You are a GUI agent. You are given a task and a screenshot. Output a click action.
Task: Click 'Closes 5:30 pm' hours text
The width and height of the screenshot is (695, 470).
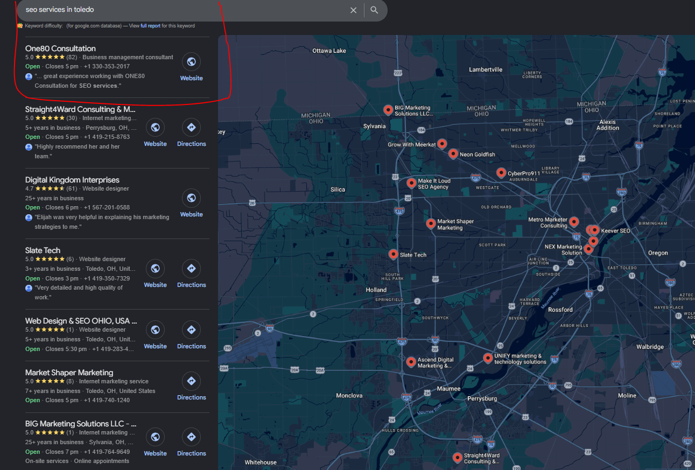click(x=66, y=349)
